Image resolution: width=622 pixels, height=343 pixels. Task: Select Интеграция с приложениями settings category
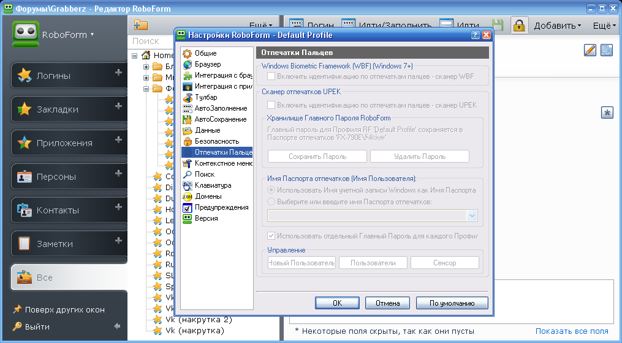[217, 86]
